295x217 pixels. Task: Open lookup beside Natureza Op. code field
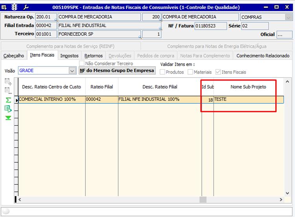pos(56,20)
